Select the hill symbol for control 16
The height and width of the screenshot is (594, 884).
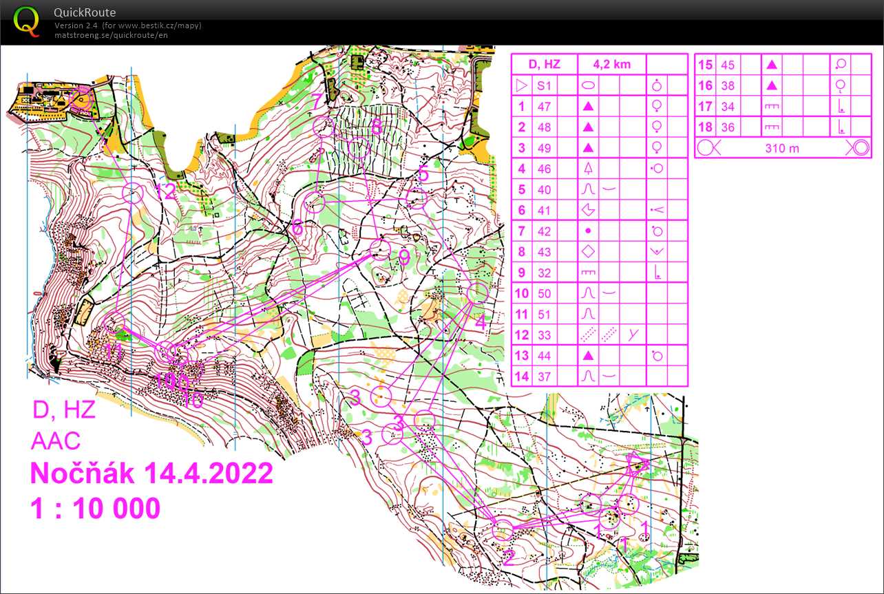pos(770,85)
